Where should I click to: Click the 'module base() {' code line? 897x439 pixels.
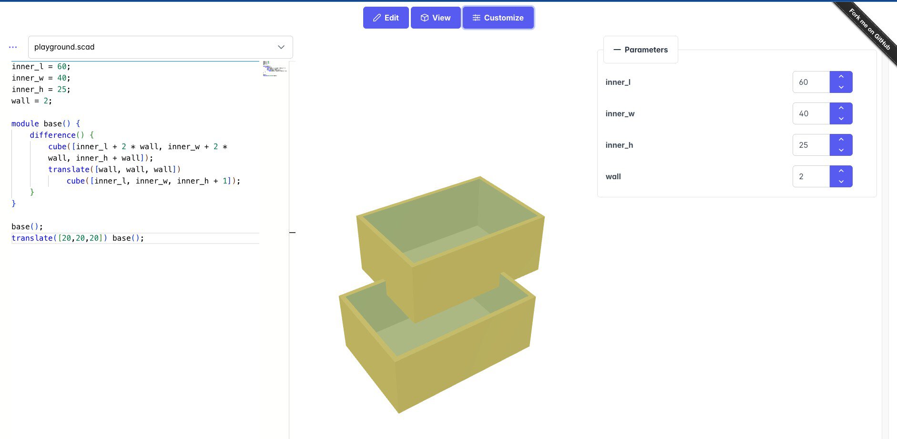click(46, 123)
